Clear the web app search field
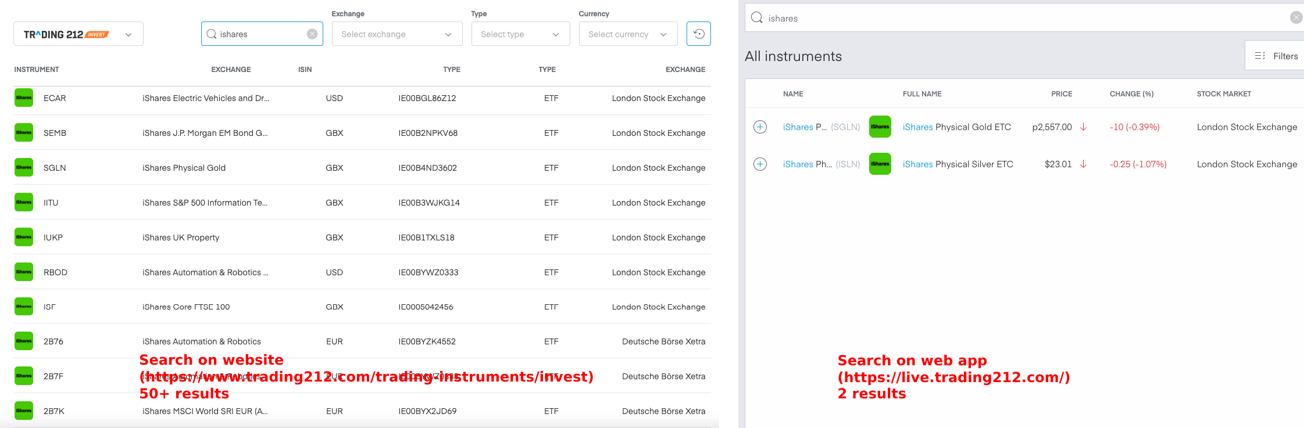Image resolution: width=1304 pixels, height=428 pixels. (x=1296, y=17)
